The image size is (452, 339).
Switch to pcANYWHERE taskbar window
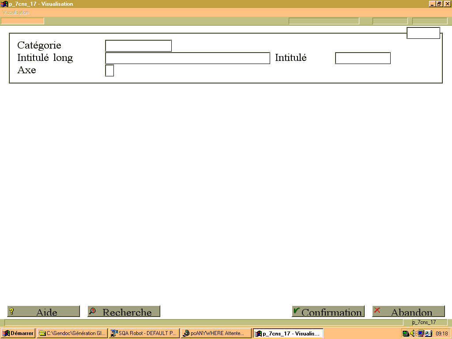tap(216, 333)
